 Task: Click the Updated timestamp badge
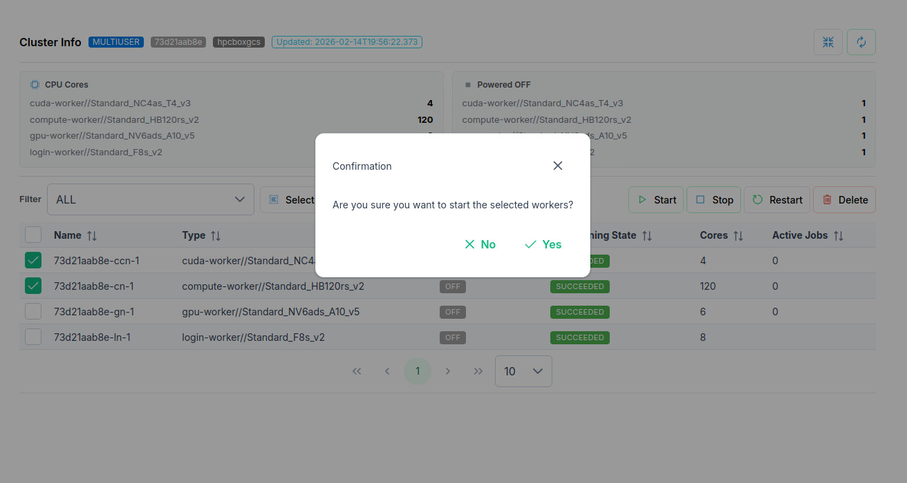click(x=347, y=42)
